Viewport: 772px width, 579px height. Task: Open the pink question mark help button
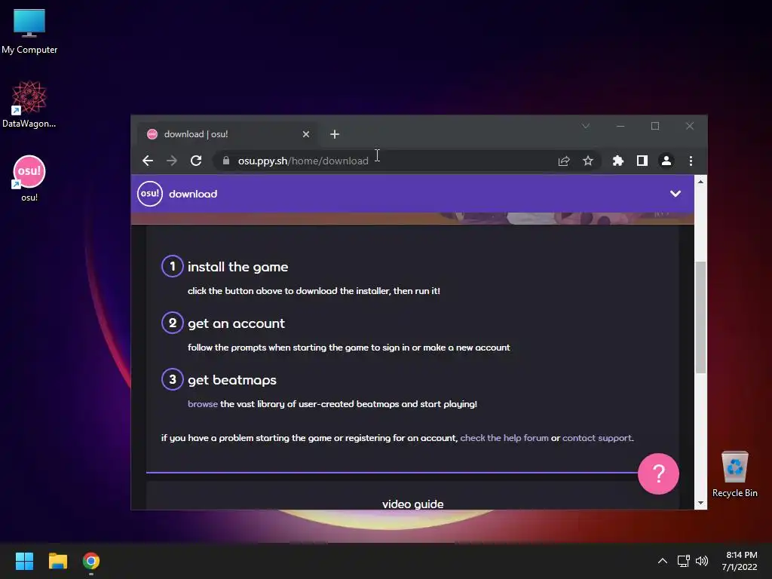(x=658, y=473)
